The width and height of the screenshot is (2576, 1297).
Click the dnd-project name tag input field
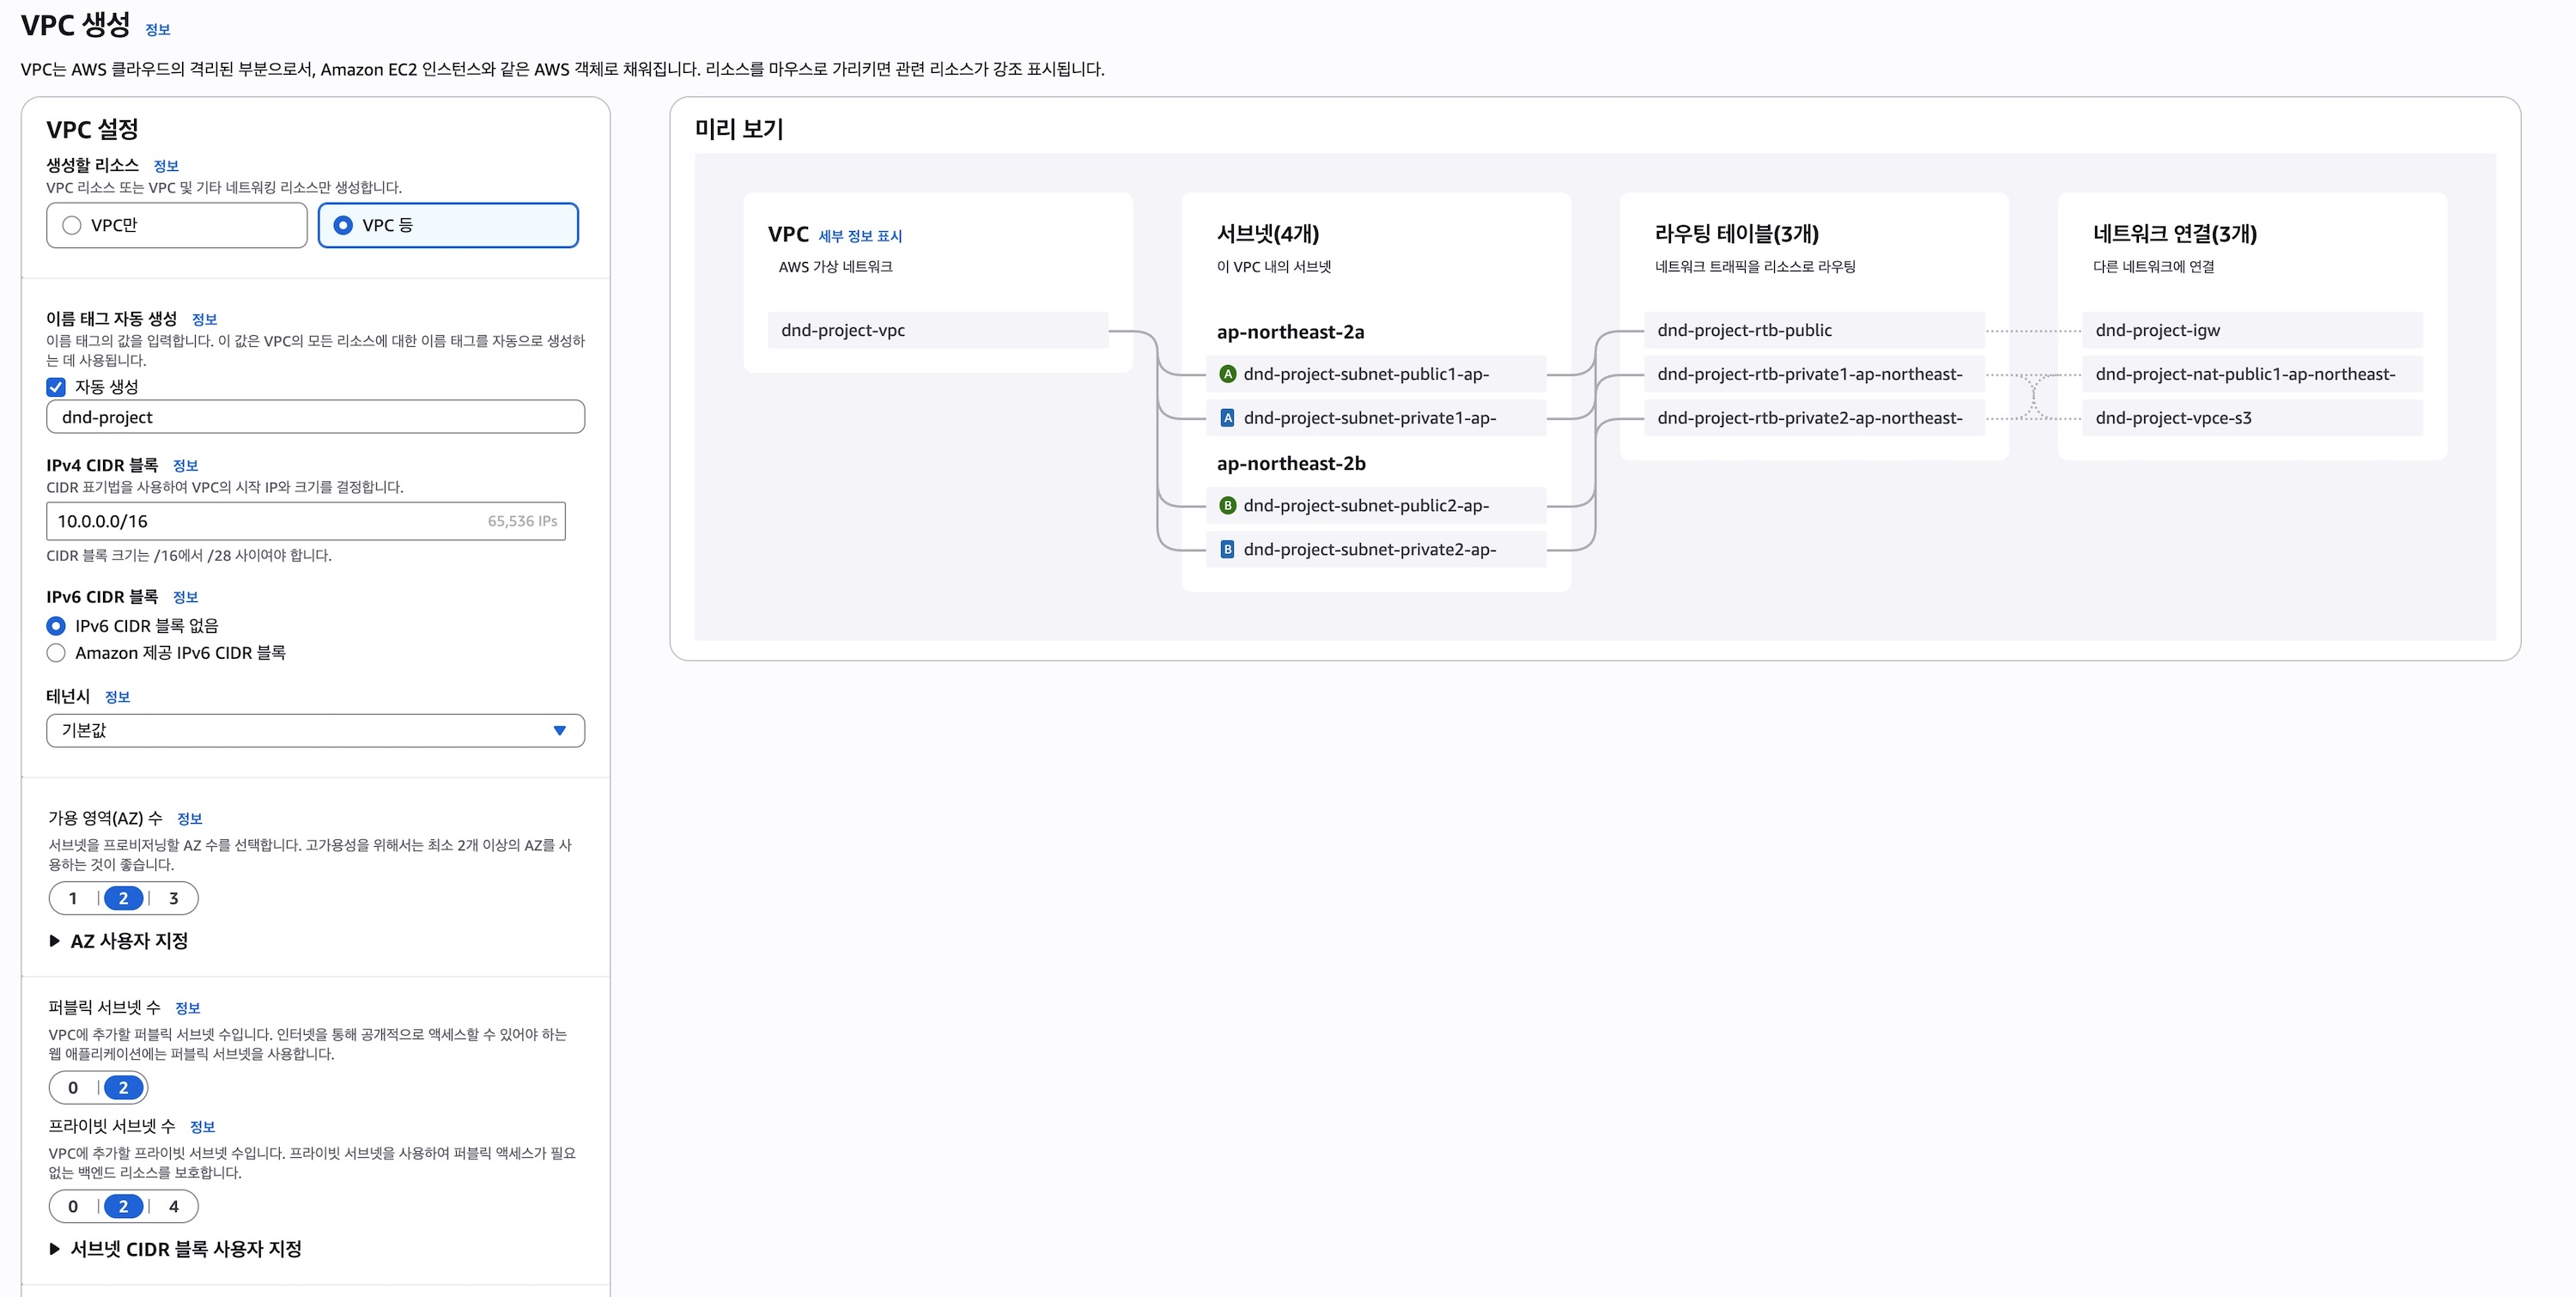coord(314,417)
